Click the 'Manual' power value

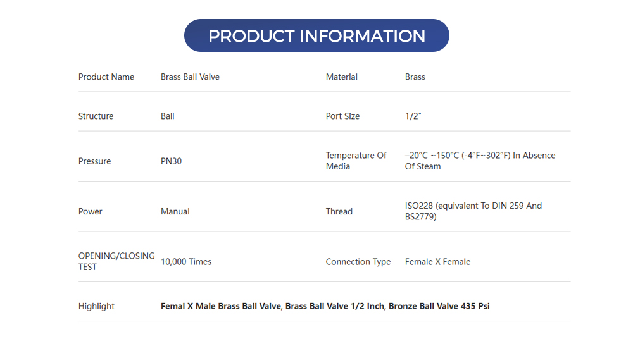point(175,211)
